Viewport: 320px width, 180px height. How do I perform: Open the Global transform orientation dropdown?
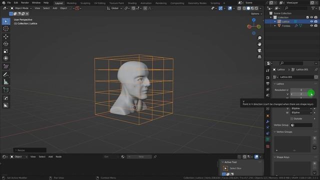[114, 8]
